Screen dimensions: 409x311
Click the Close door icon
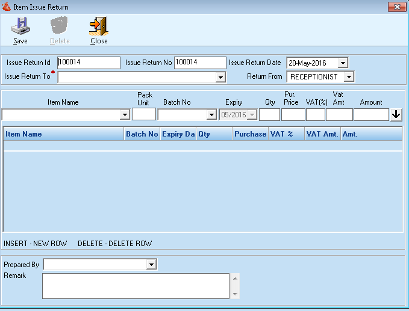[99, 27]
